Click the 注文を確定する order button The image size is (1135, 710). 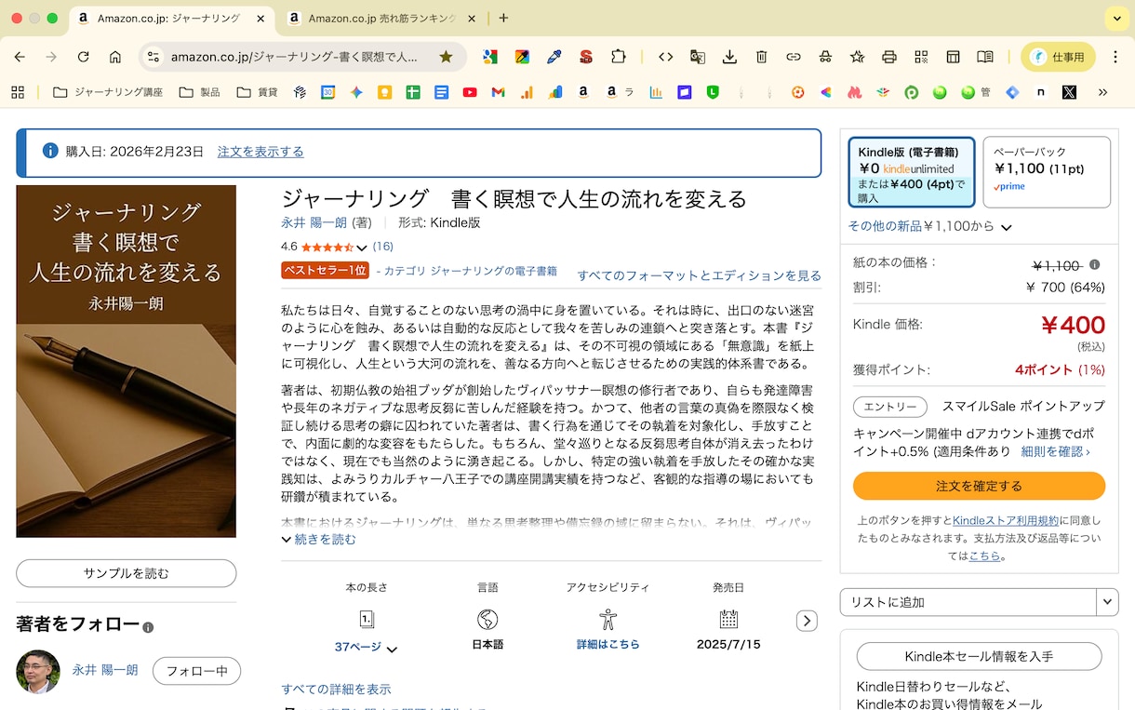[979, 486]
